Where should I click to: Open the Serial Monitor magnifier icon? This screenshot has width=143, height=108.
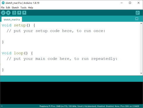point(138,13)
